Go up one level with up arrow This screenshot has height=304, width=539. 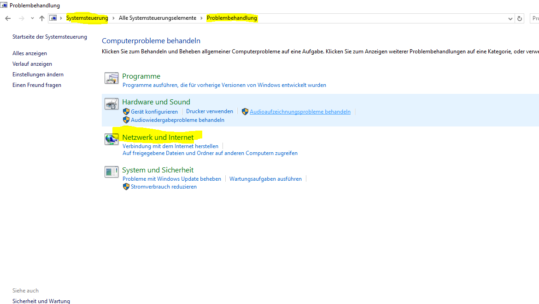click(x=41, y=18)
